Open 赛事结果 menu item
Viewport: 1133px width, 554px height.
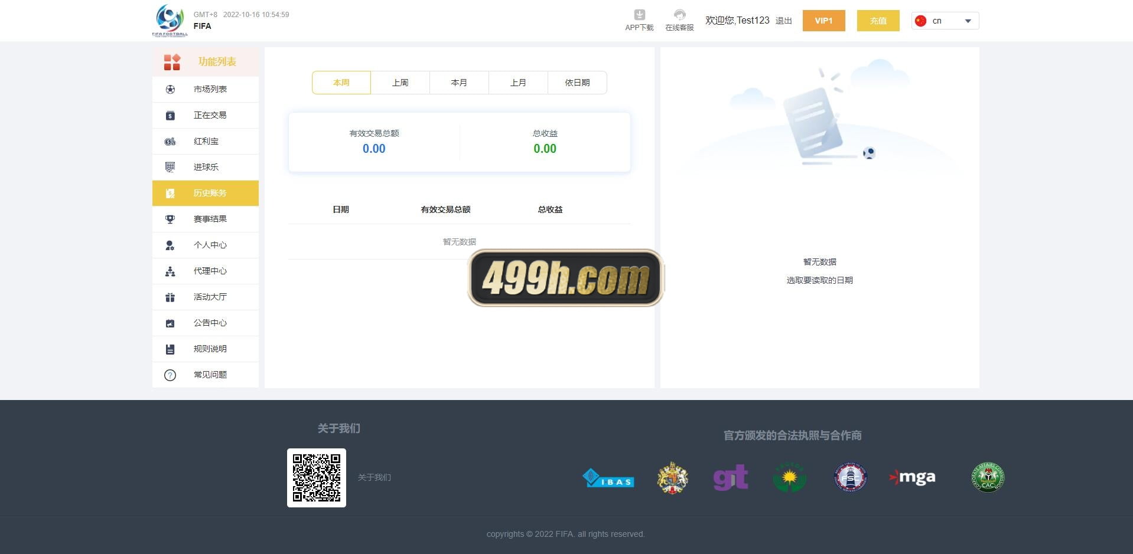206,219
